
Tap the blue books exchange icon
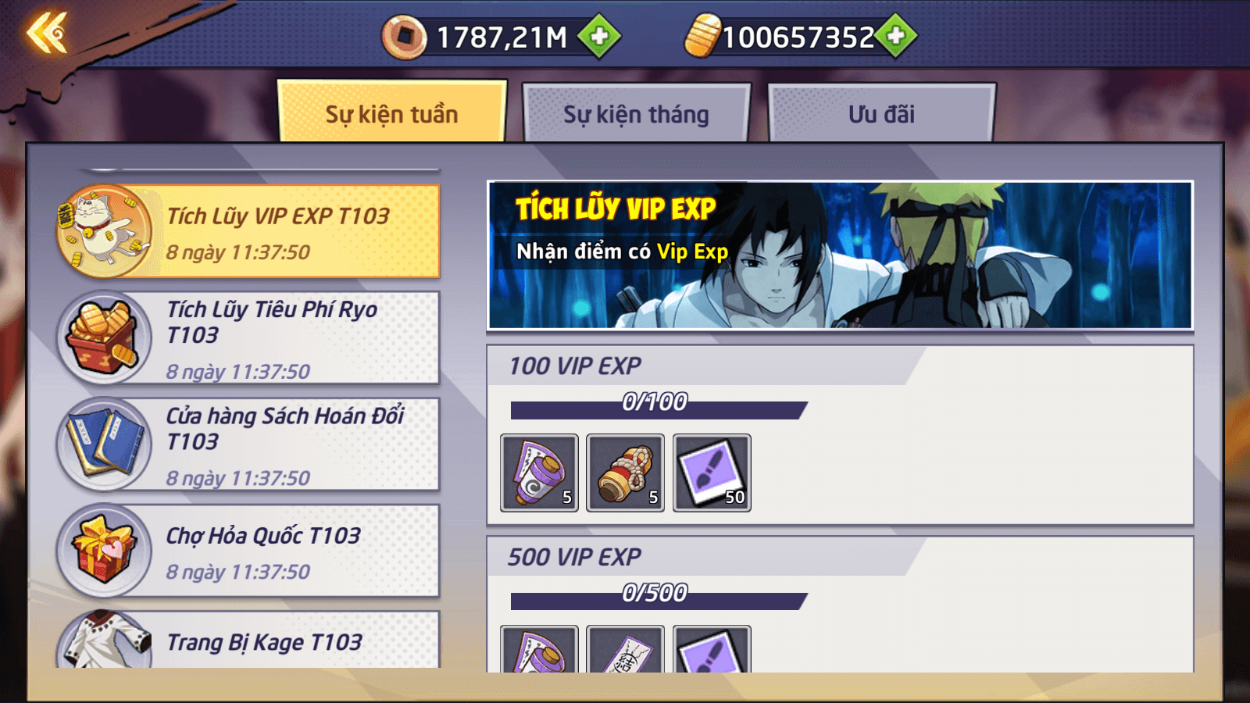pyautogui.click(x=104, y=444)
